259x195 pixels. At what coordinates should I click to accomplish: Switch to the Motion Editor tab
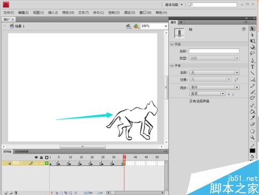click(21, 152)
